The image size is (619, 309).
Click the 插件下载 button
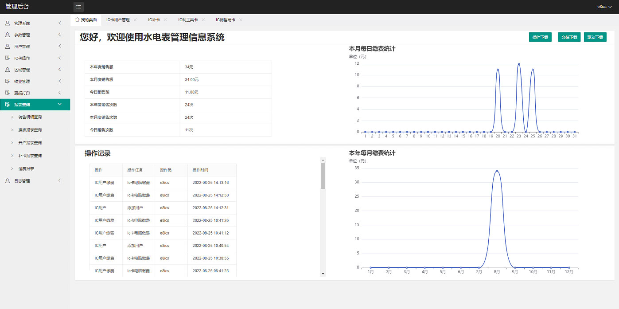540,37
